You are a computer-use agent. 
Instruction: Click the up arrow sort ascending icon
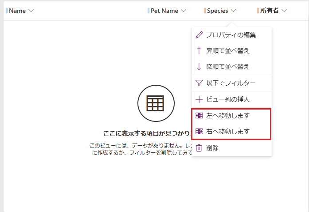pos(199,51)
